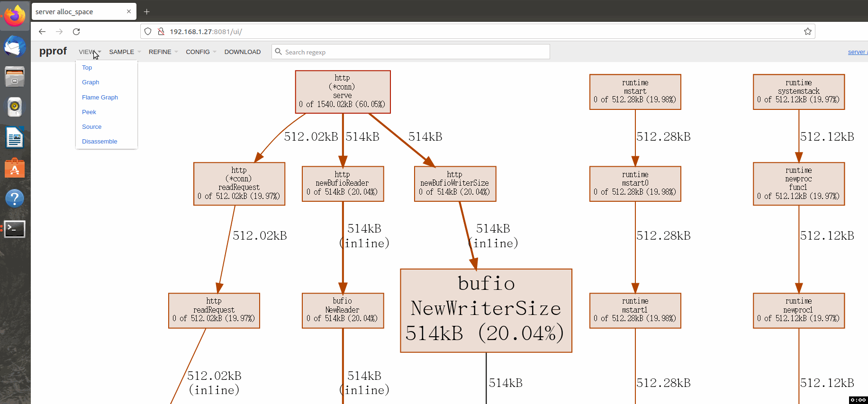Screen dimensions: 868x404
Task: Close the server alloc_space tab
Action: 129,11
